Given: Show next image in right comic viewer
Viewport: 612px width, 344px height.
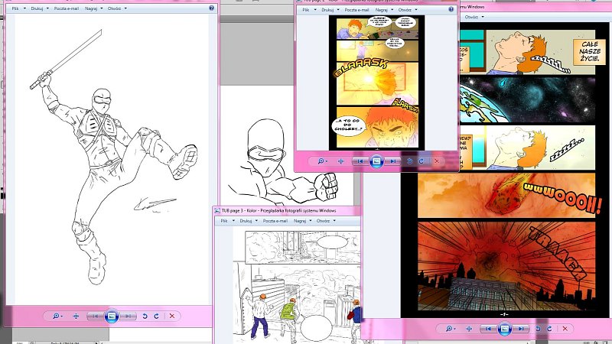Looking at the screenshot, I should tap(520, 329).
